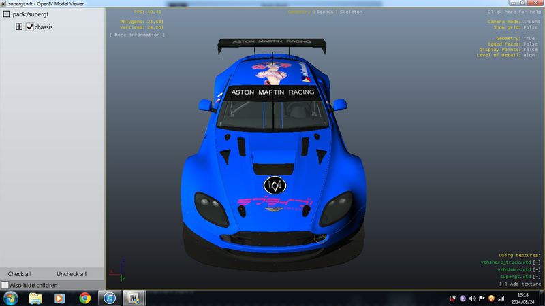Toggle Display Points False value

point(531,50)
